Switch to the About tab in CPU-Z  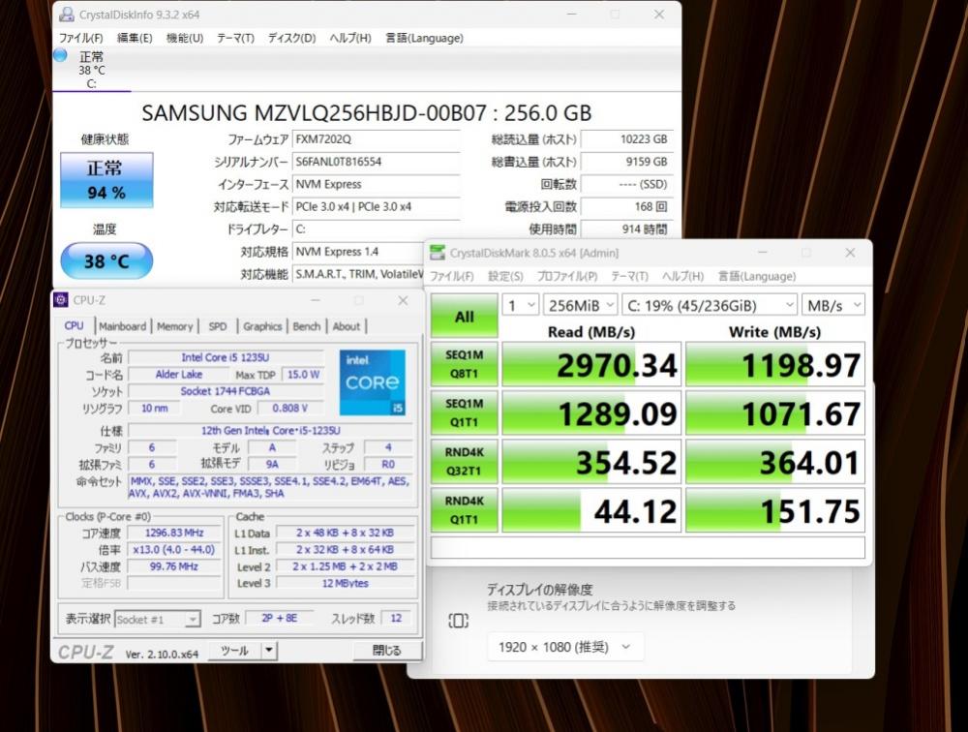tap(347, 326)
